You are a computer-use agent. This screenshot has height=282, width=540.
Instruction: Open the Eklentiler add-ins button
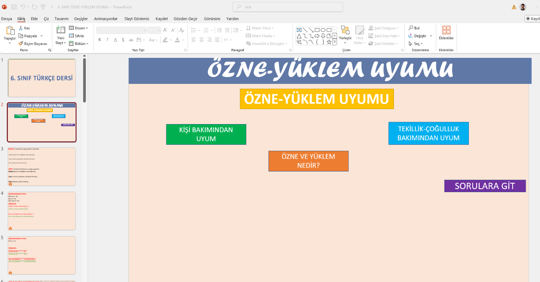point(446,32)
